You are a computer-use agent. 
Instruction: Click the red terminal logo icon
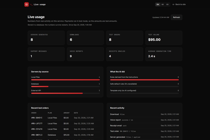27,4
